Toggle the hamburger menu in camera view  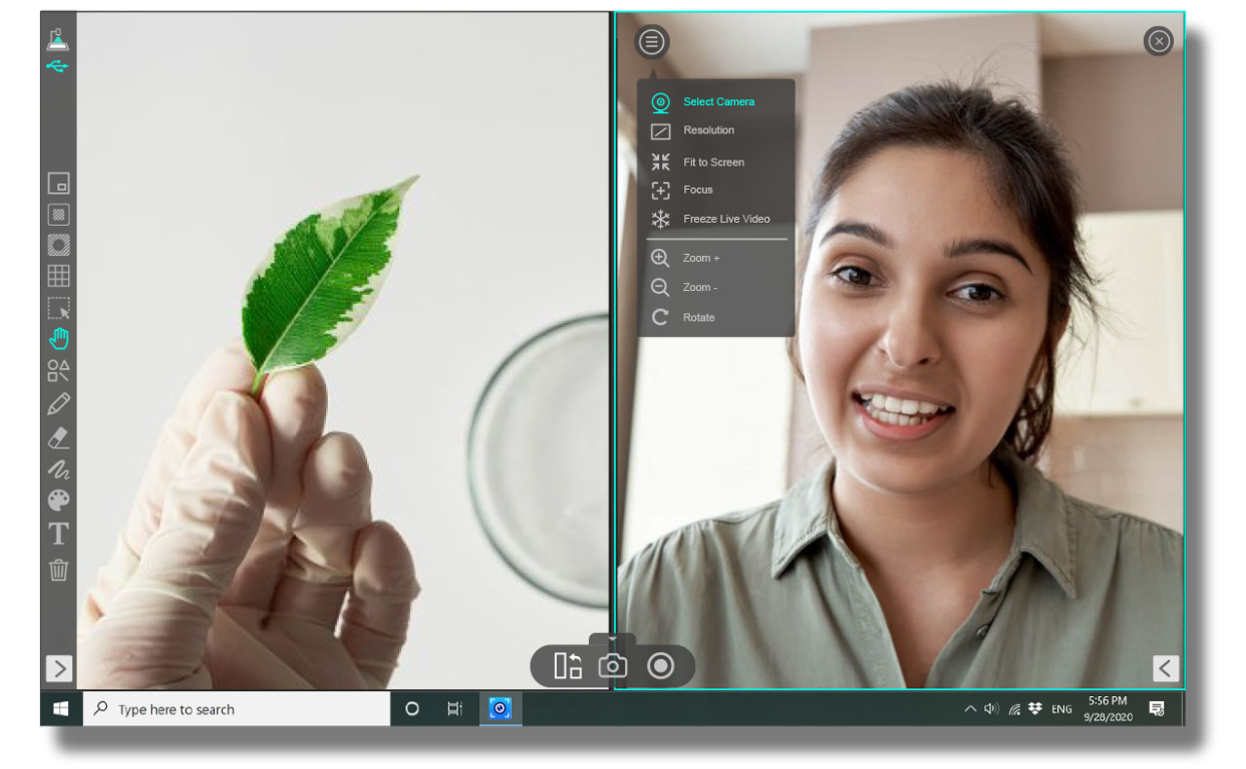(651, 42)
